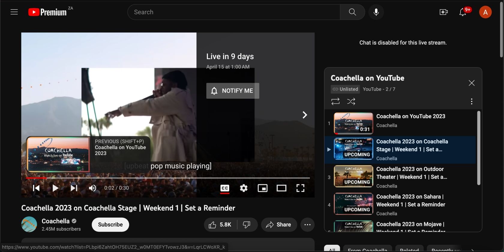This screenshot has height=252, width=504.
Task: Open Sahara Weekend 1 playlist item
Action: 400,205
